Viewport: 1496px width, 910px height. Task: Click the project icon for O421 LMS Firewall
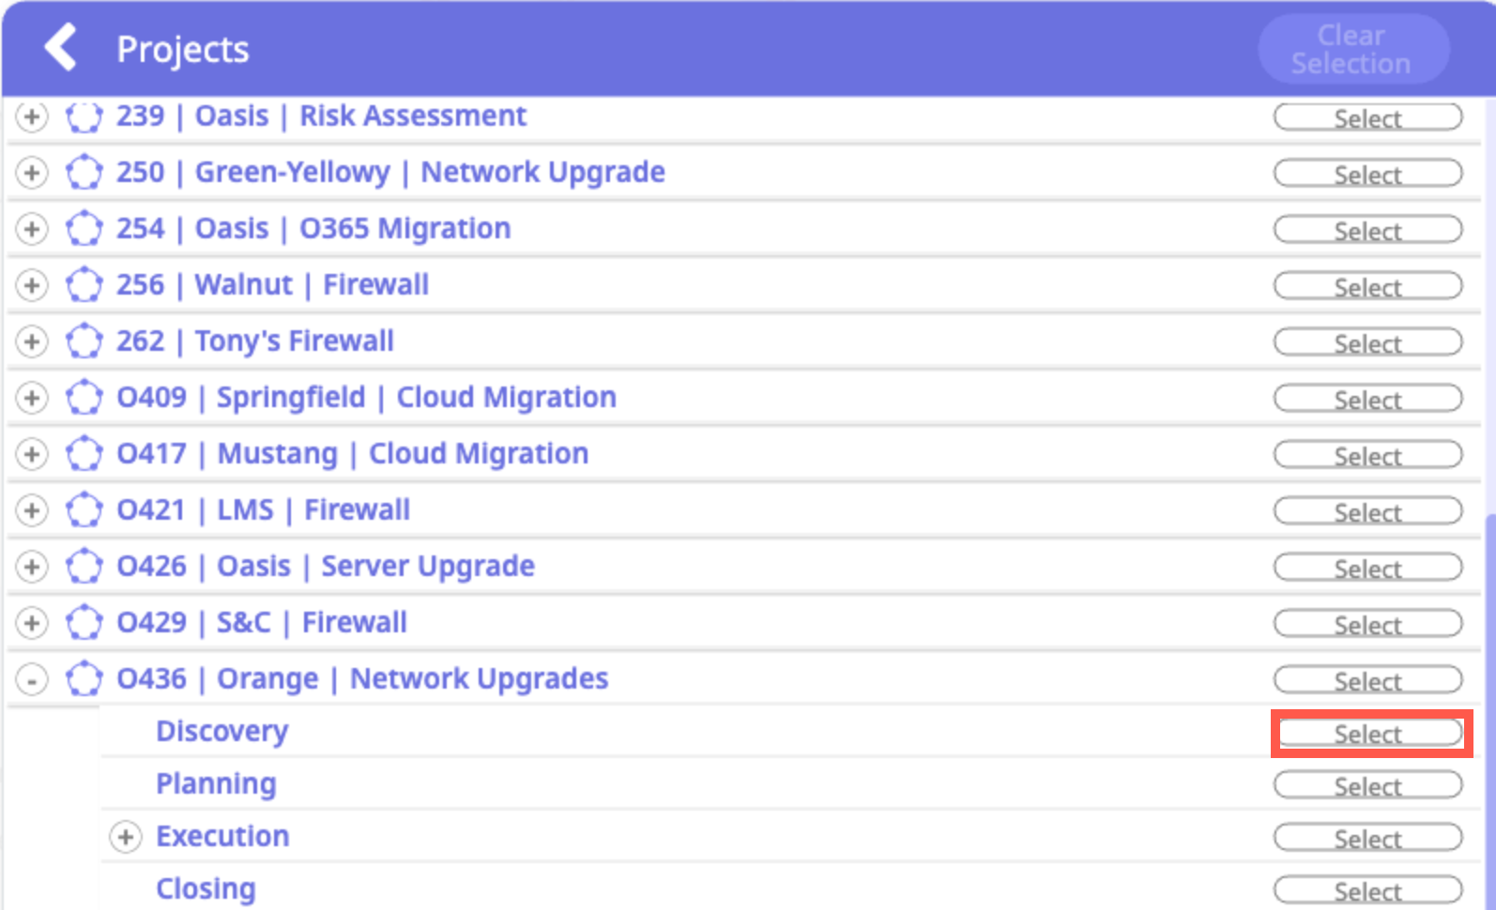[84, 510]
